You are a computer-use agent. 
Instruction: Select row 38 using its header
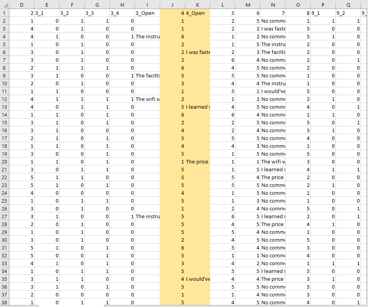(4, 302)
